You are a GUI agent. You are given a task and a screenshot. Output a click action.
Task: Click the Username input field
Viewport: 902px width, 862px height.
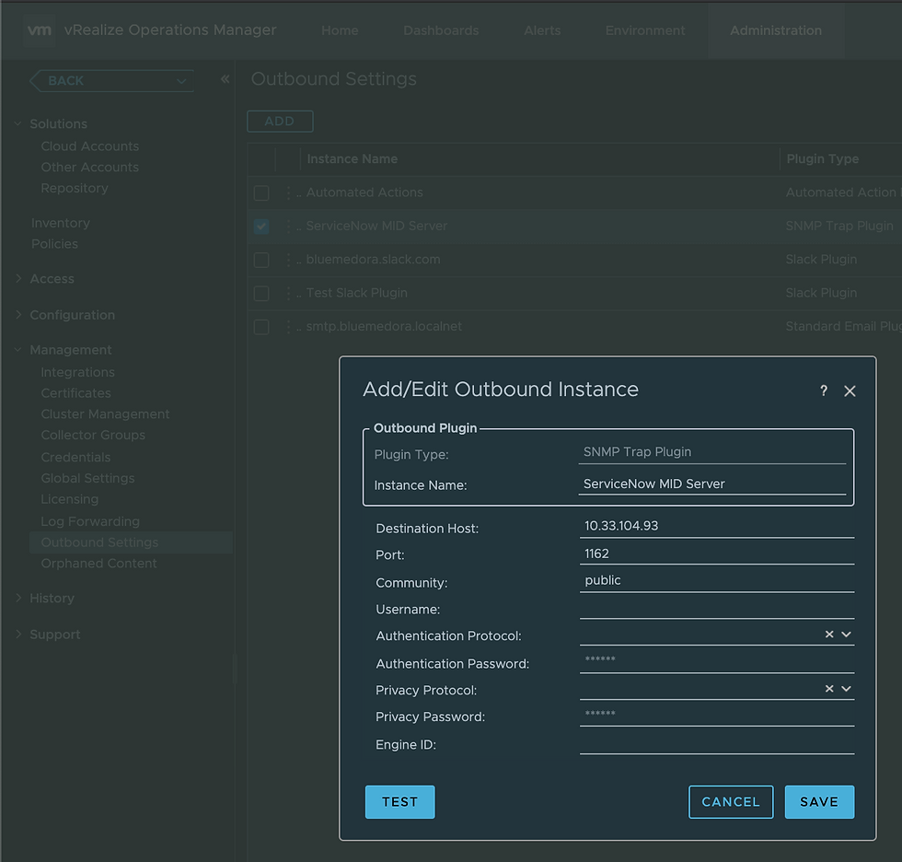[x=717, y=608]
